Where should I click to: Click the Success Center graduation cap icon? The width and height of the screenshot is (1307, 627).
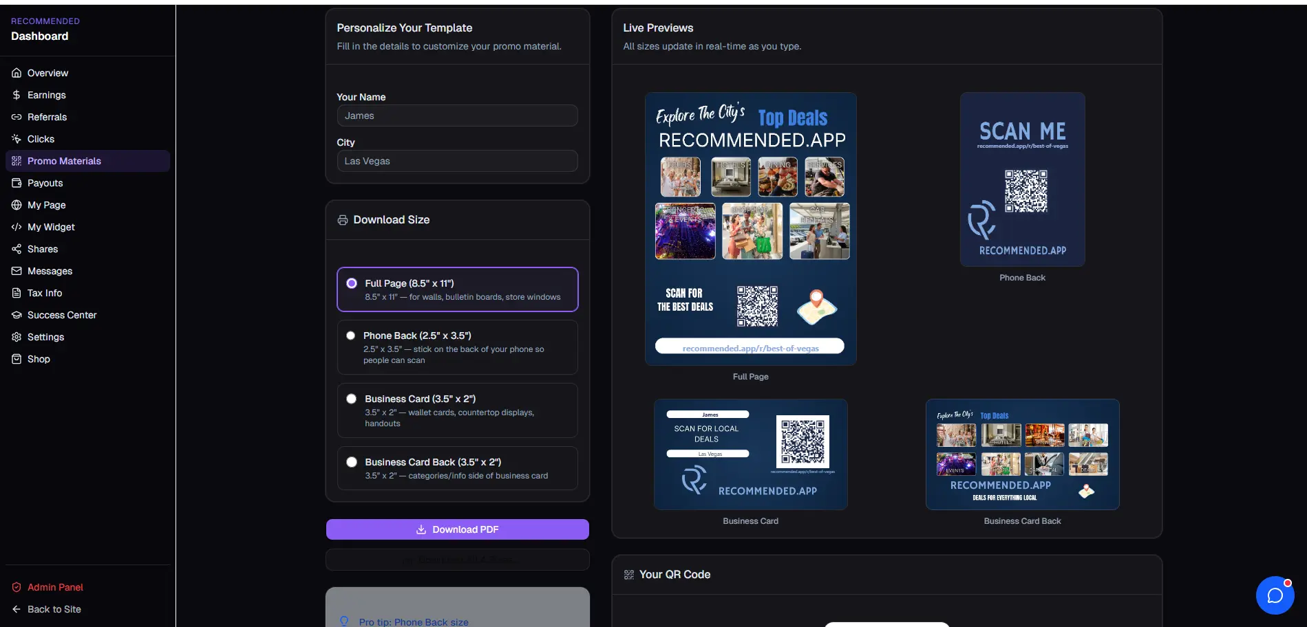17,315
